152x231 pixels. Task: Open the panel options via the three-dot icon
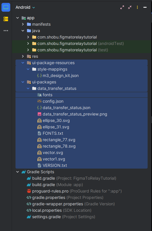point(137,7)
